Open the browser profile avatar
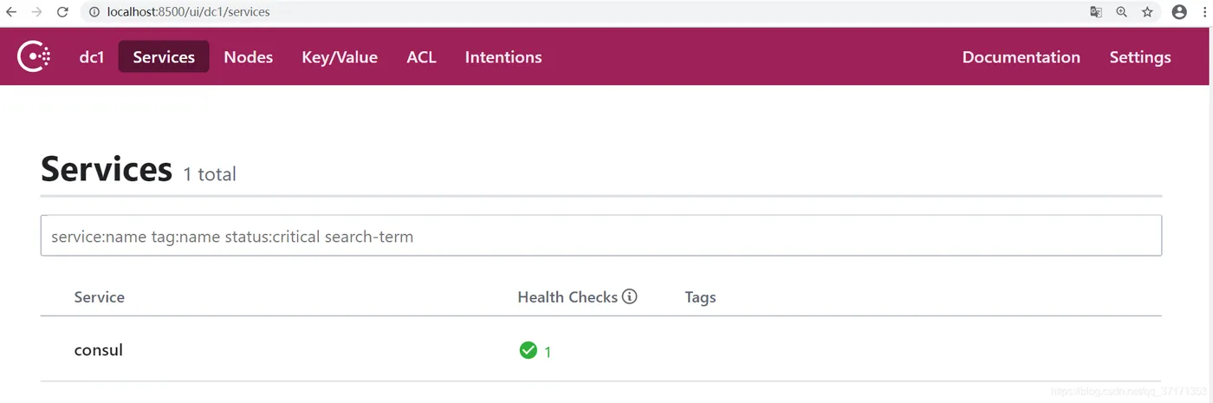 point(1179,12)
